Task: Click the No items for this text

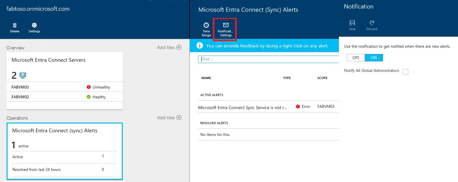Action: click(x=215, y=135)
